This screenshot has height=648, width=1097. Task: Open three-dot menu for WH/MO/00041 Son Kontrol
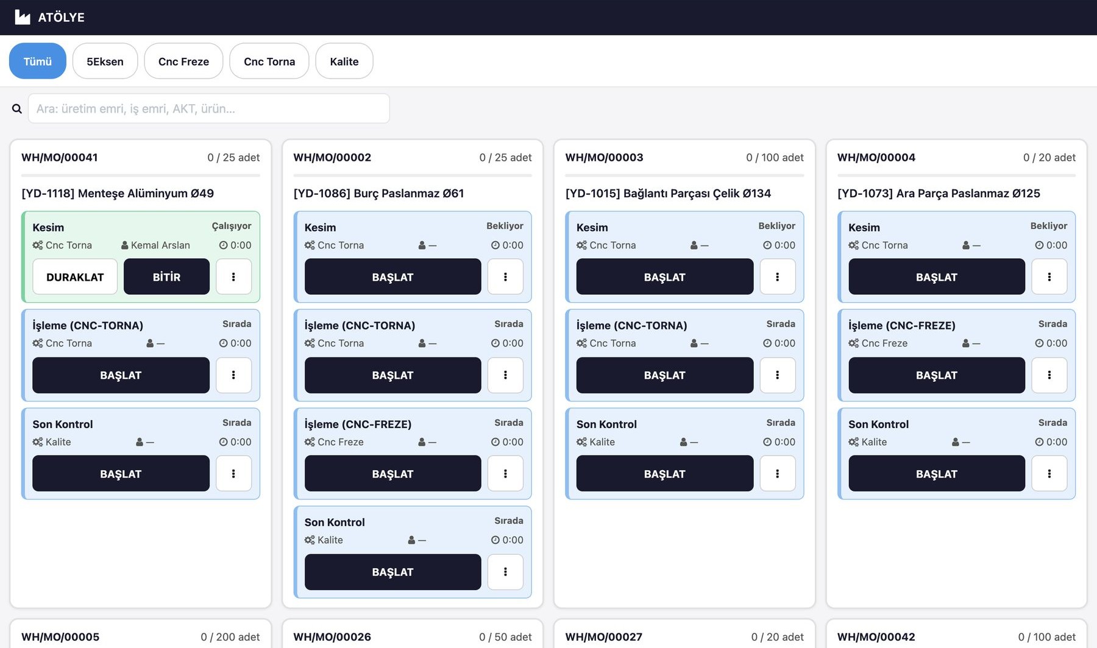233,473
